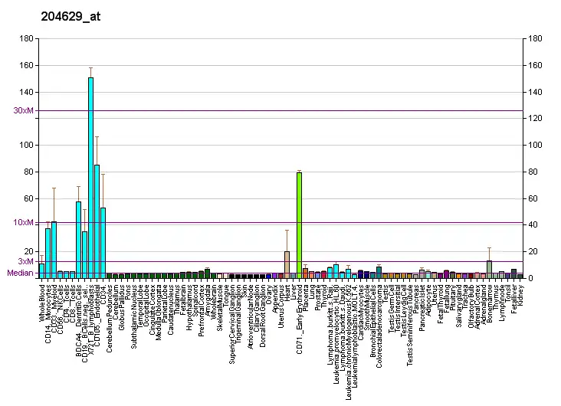Select the CD33 Myeloid bar
The width and height of the screenshot is (561, 406).
click(54, 249)
